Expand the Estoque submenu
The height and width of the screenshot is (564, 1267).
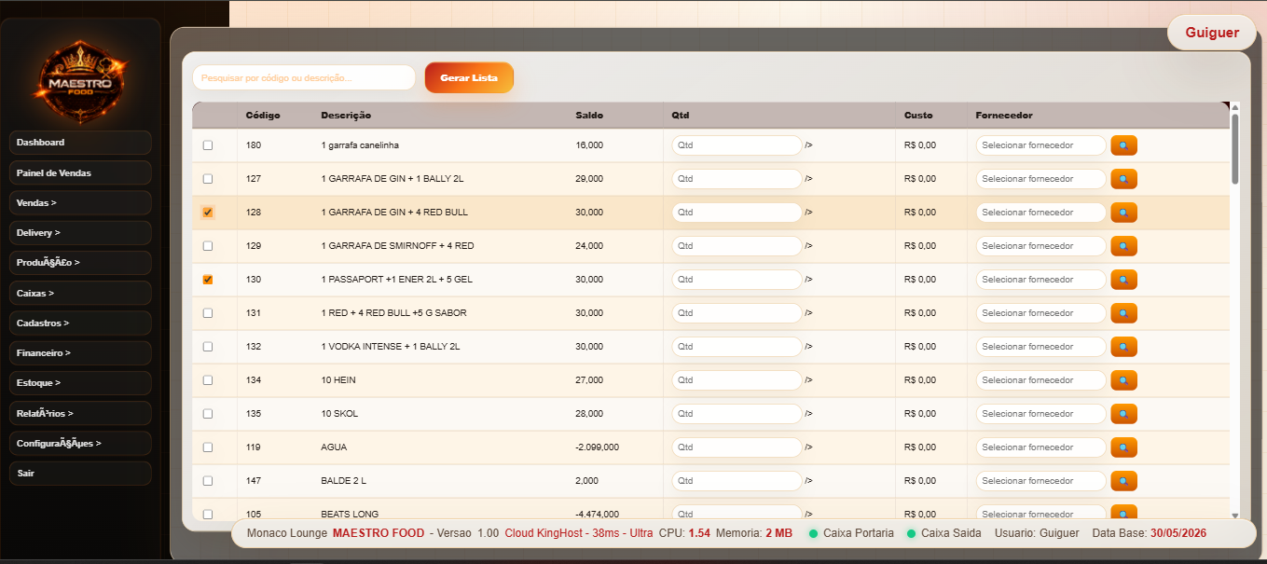coord(80,383)
